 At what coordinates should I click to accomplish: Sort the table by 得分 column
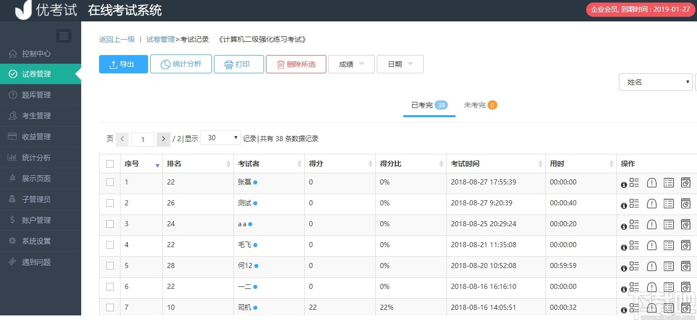(340, 164)
